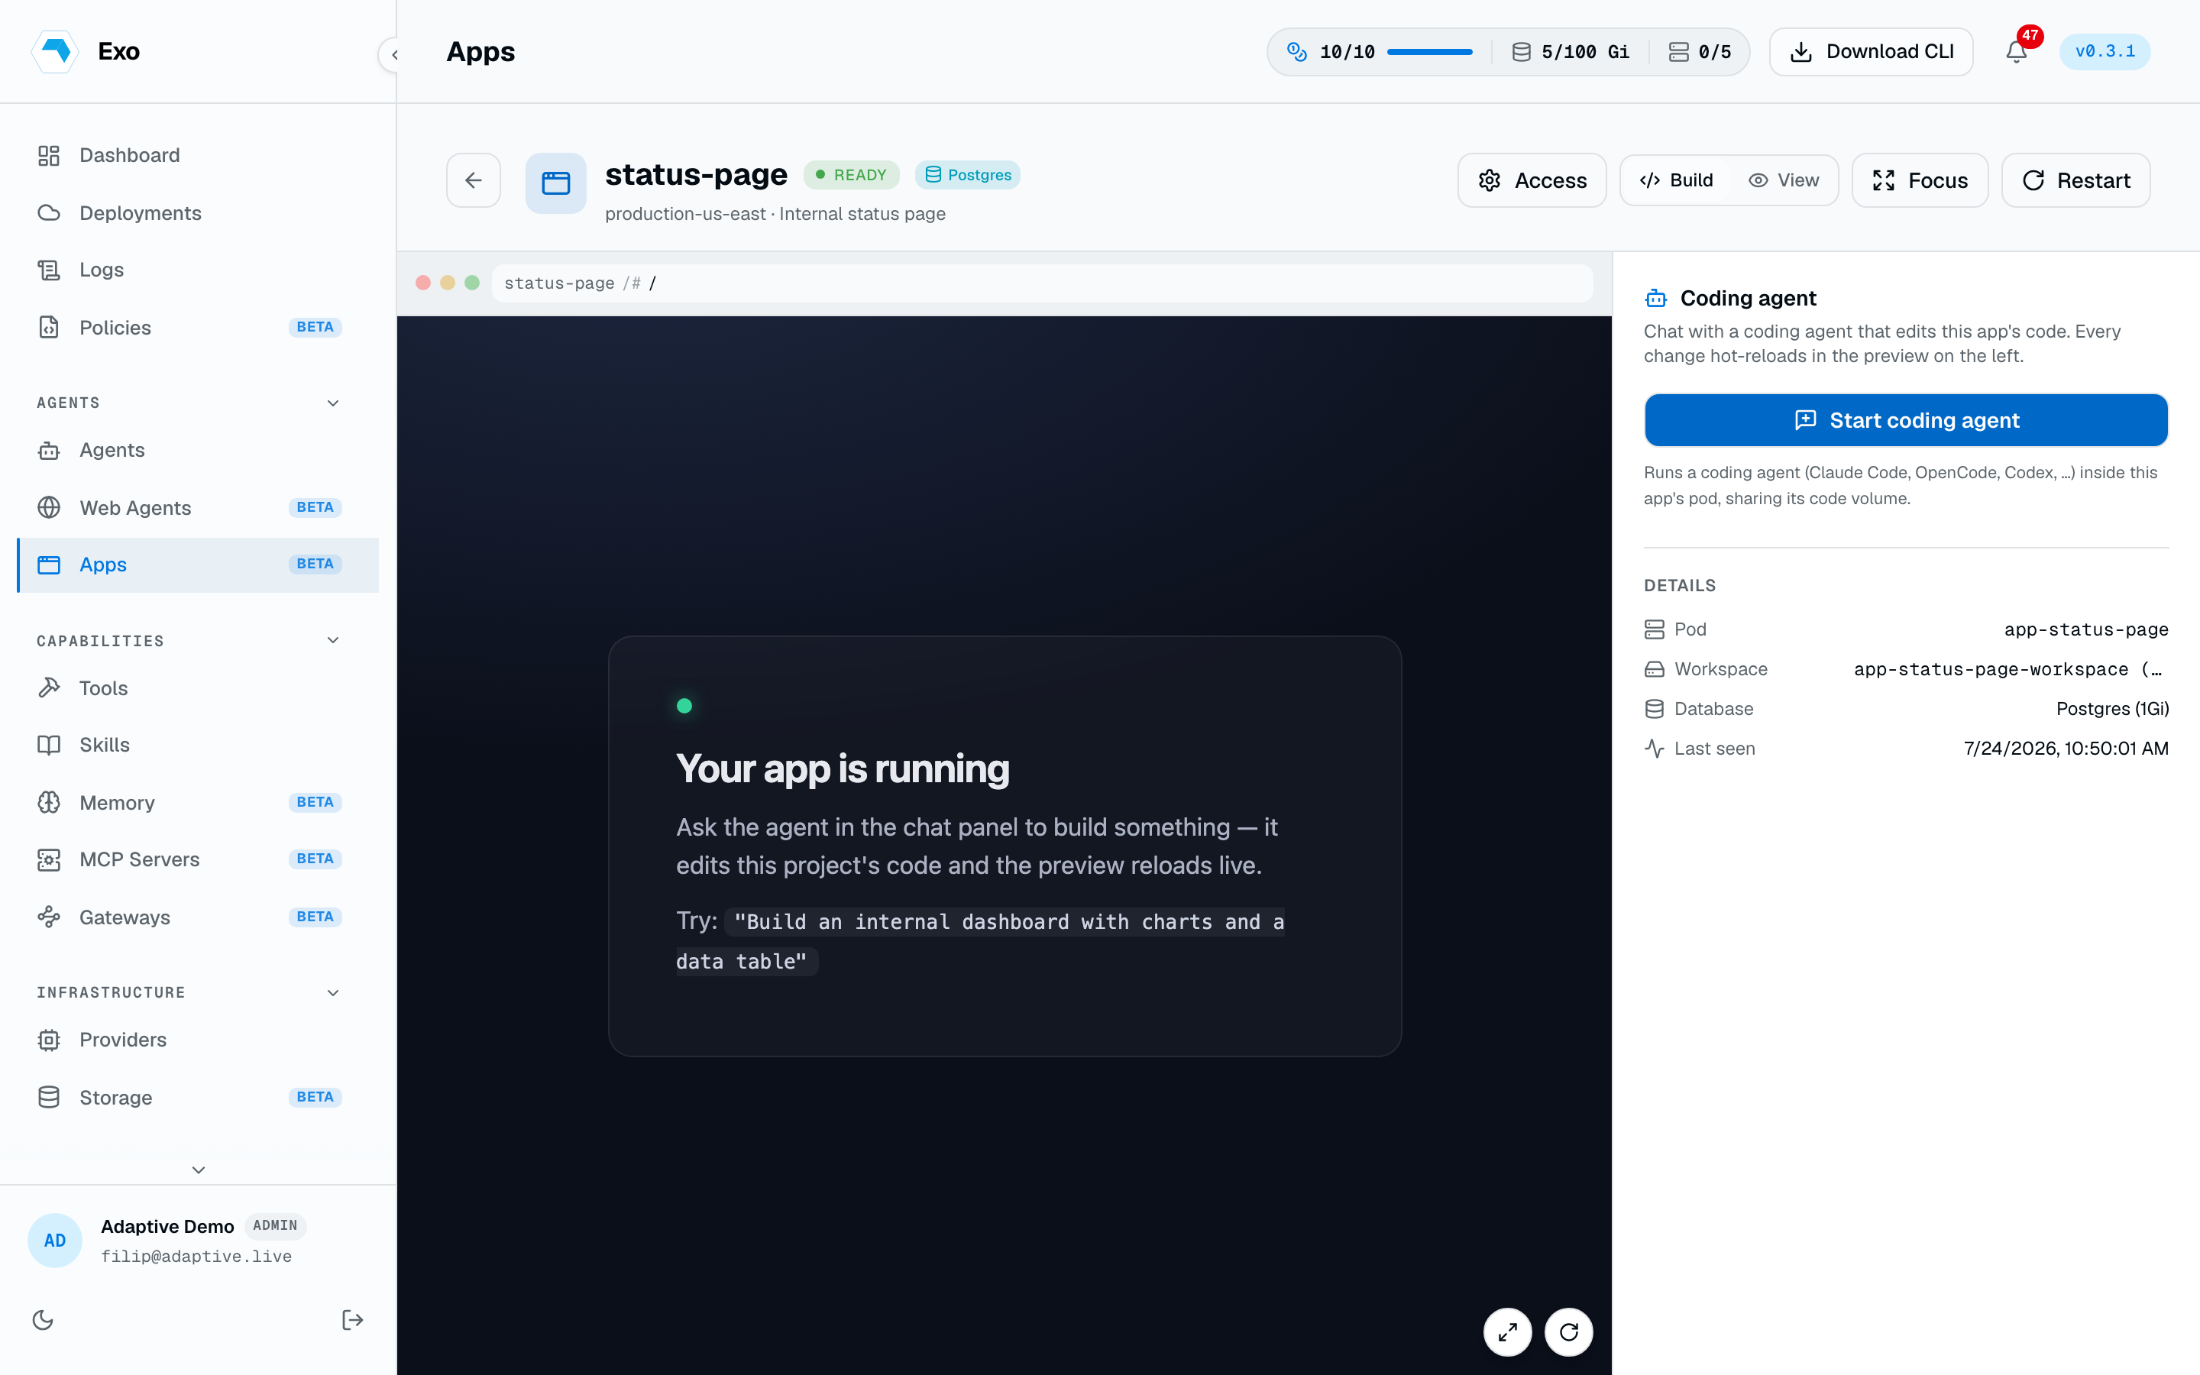The width and height of the screenshot is (2200, 1375).
Task: Click the AD user avatar
Action: click(x=54, y=1241)
